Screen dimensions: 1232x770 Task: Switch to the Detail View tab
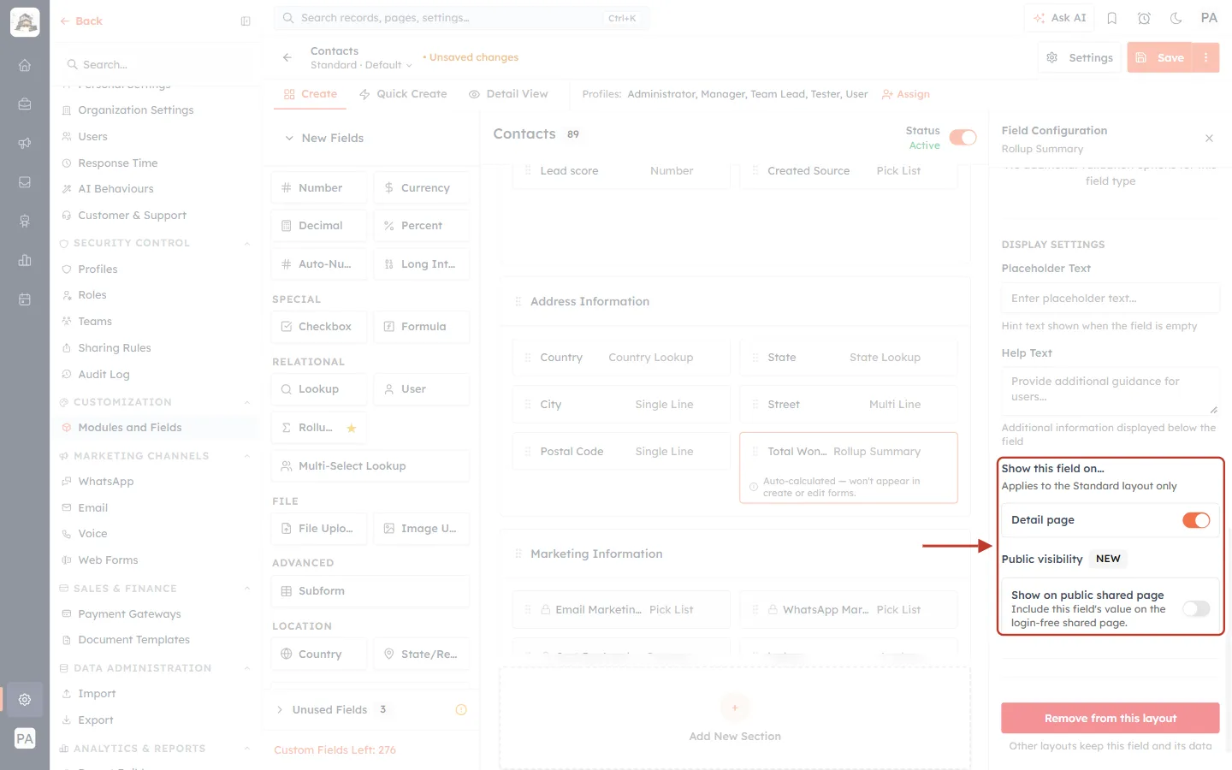[508, 94]
